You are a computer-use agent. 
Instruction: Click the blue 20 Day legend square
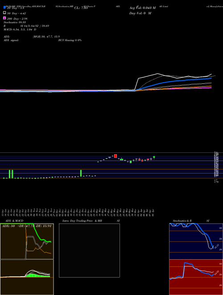click(x=4, y=8)
